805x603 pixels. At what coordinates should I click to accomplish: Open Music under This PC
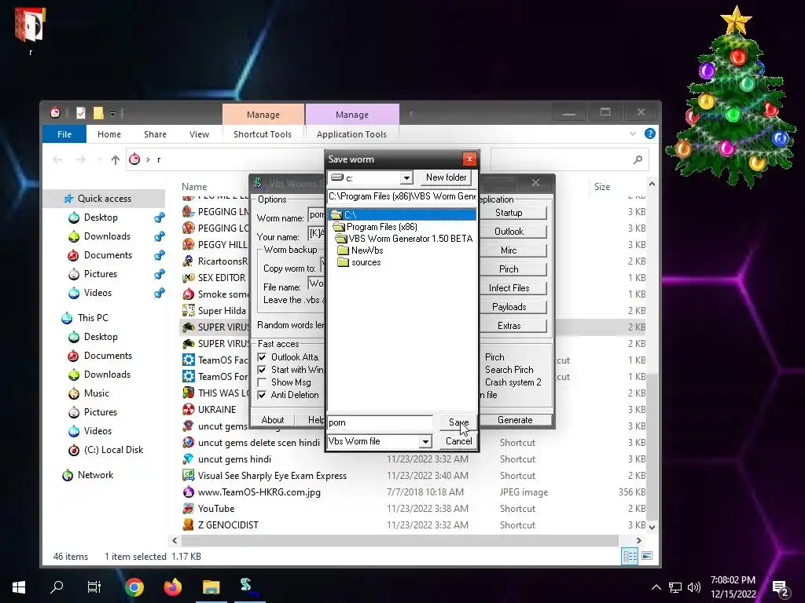(97, 393)
